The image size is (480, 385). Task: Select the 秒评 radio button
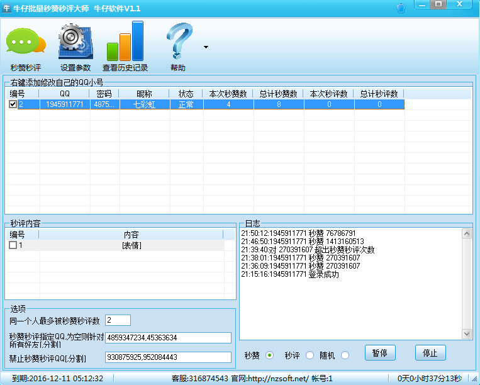(x=310, y=355)
